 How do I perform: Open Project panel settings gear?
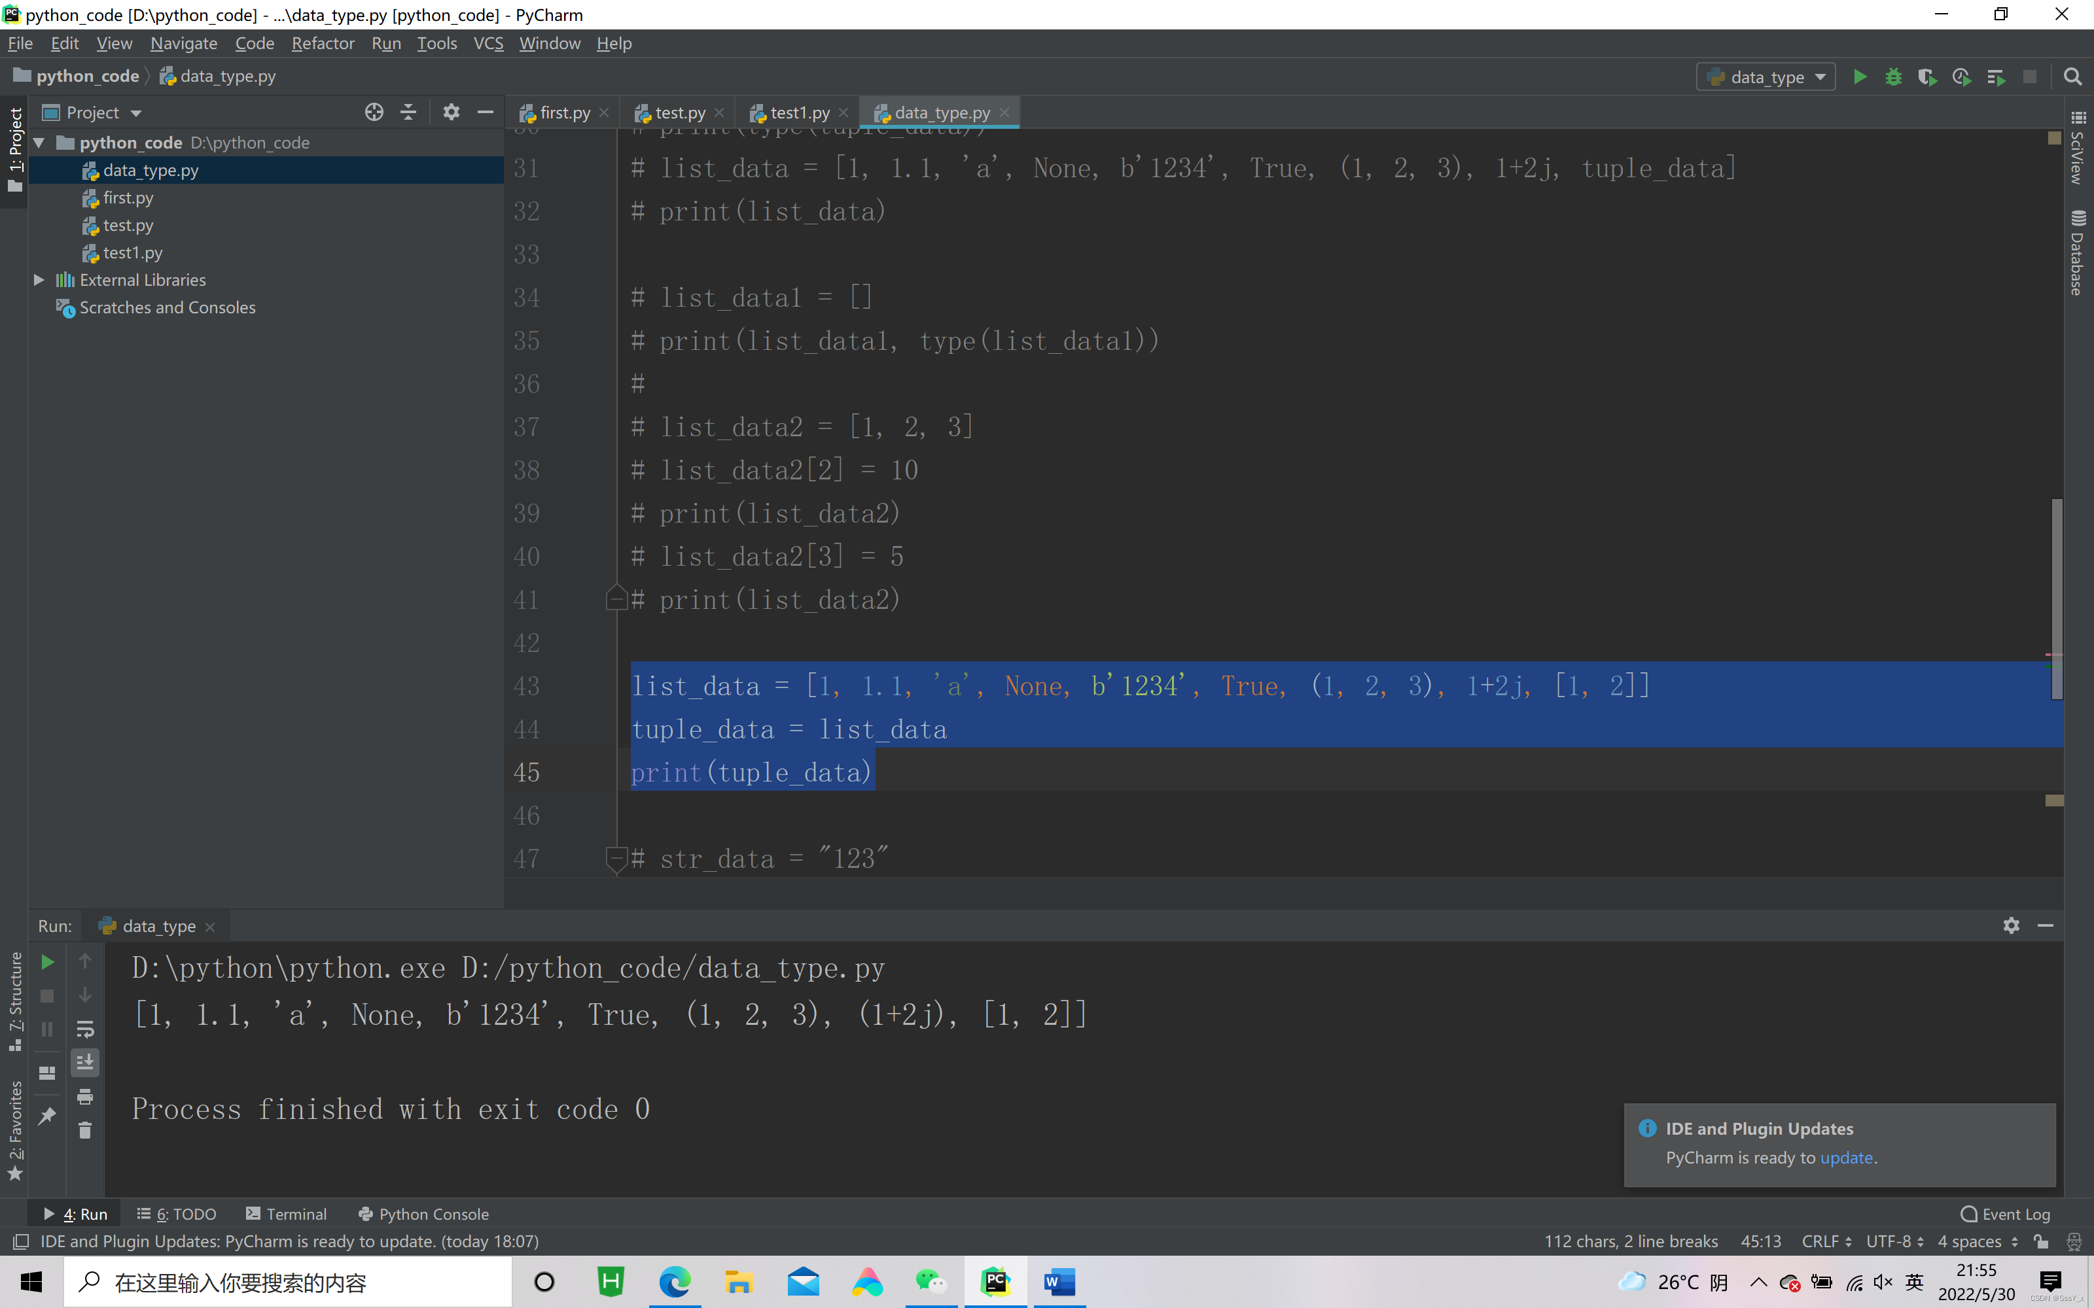point(451,112)
